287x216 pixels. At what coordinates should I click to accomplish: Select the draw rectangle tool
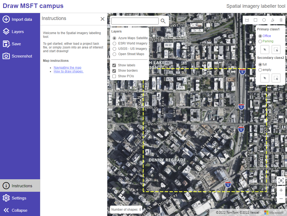coord(255,20)
